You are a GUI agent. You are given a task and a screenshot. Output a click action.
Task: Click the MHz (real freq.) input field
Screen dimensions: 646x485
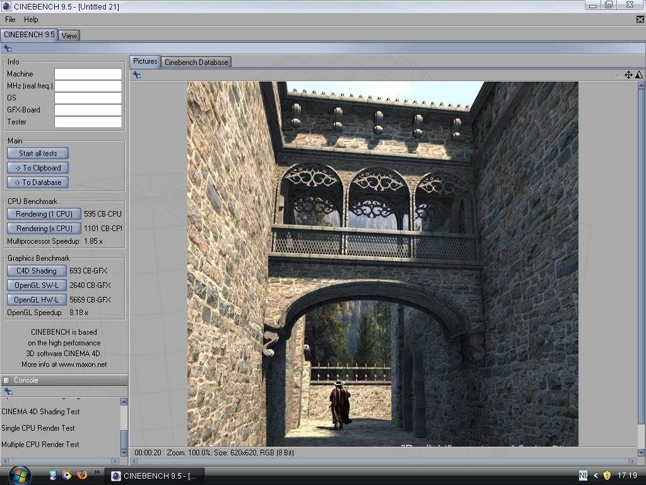pyautogui.click(x=88, y=86)
